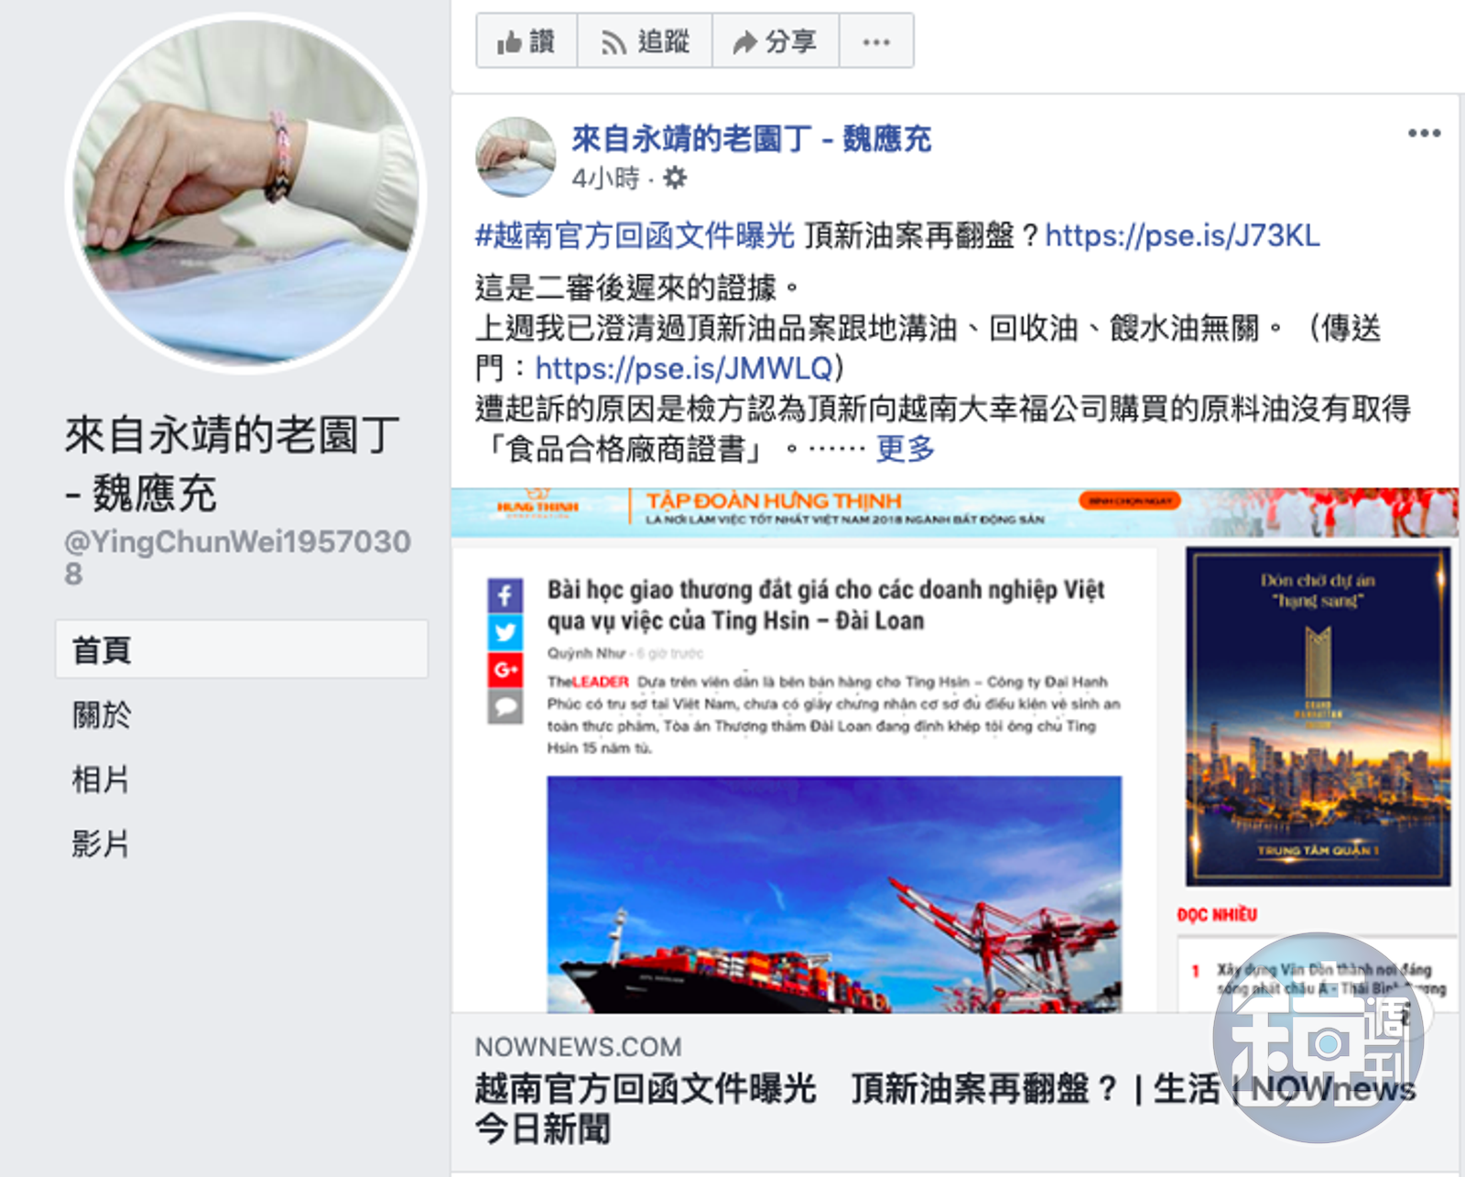Image resolution: width=1465 pixels, height=1177 pixels.
Task: Follow the page with 追蹤 button
Action: pos(645,41)
